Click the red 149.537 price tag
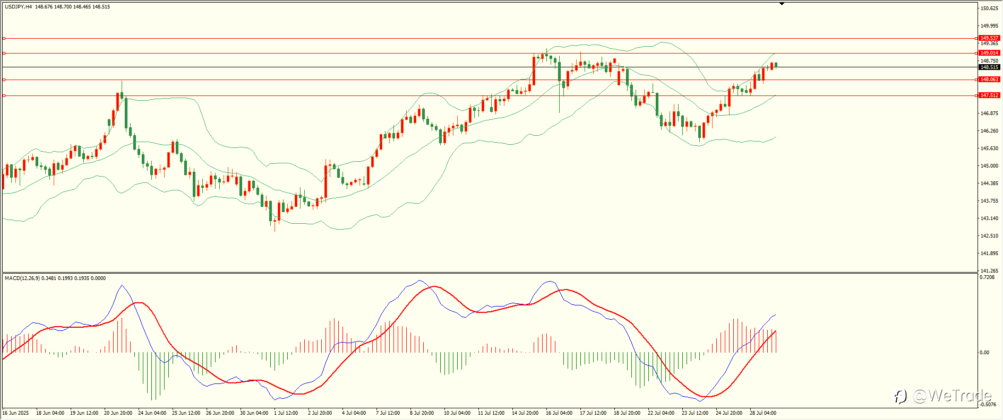 [989, 38]
